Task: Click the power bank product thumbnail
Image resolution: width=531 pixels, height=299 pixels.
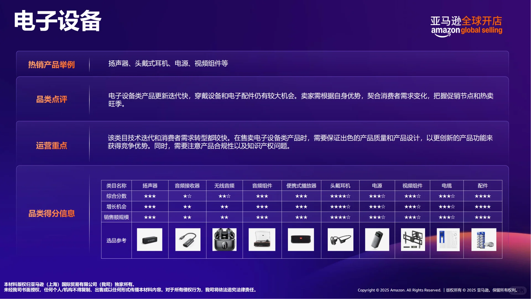Action: point(377,240)
